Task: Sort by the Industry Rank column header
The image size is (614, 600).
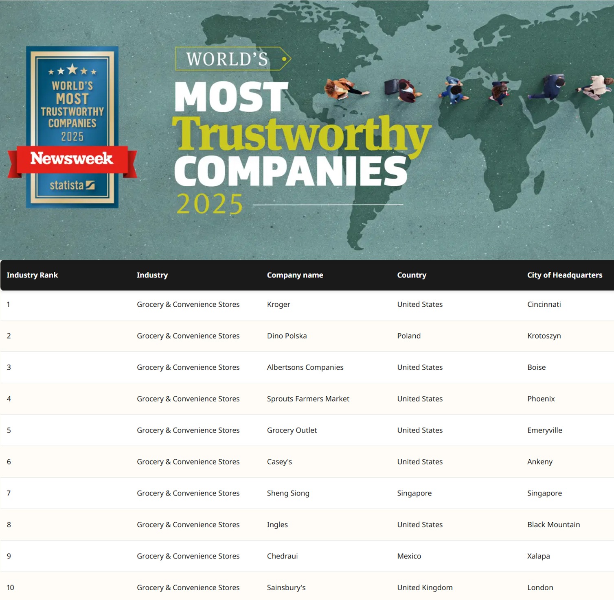Action: pos(32,275)
